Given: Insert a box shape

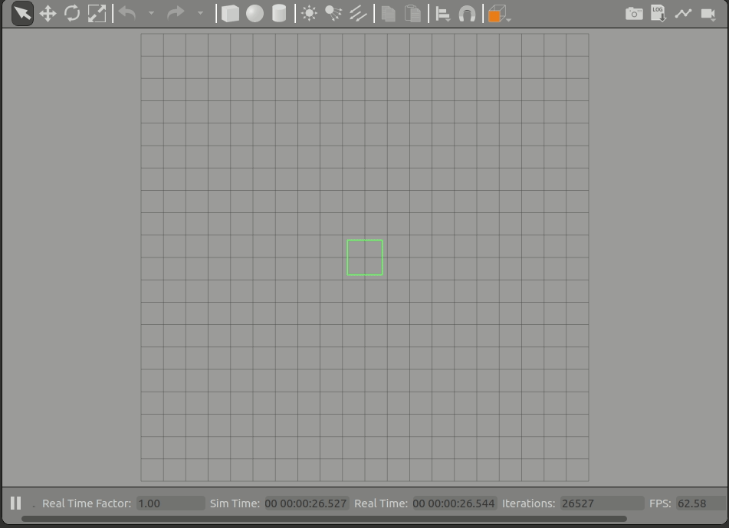Looking at the screenshot, I should (x=230, y=14).
